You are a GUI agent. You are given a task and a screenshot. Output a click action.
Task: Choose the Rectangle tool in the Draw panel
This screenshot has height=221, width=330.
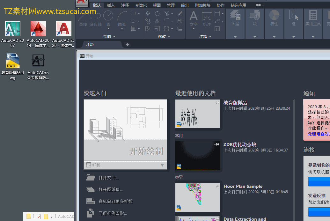pos(133,13)
